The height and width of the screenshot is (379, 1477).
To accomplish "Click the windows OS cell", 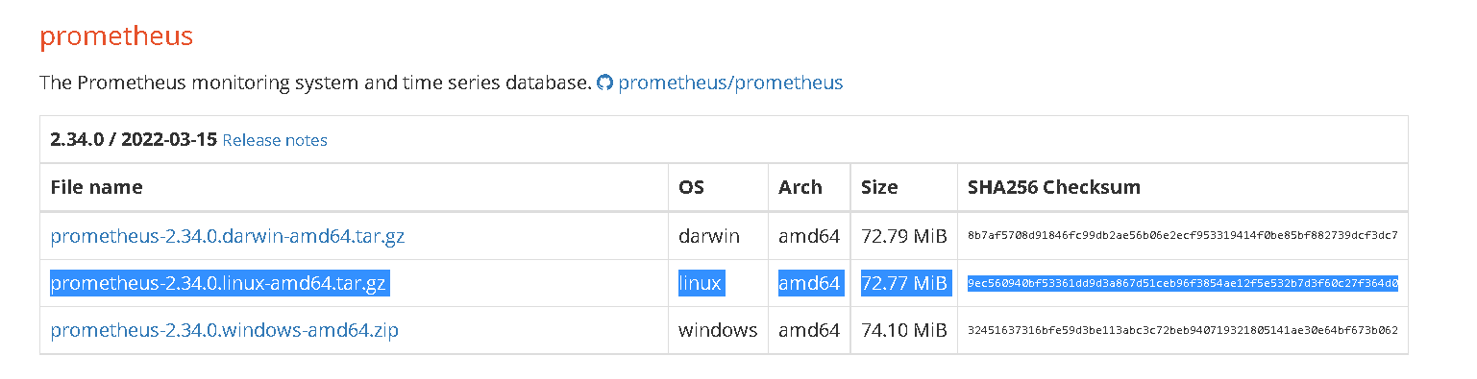I will (718, 330).
